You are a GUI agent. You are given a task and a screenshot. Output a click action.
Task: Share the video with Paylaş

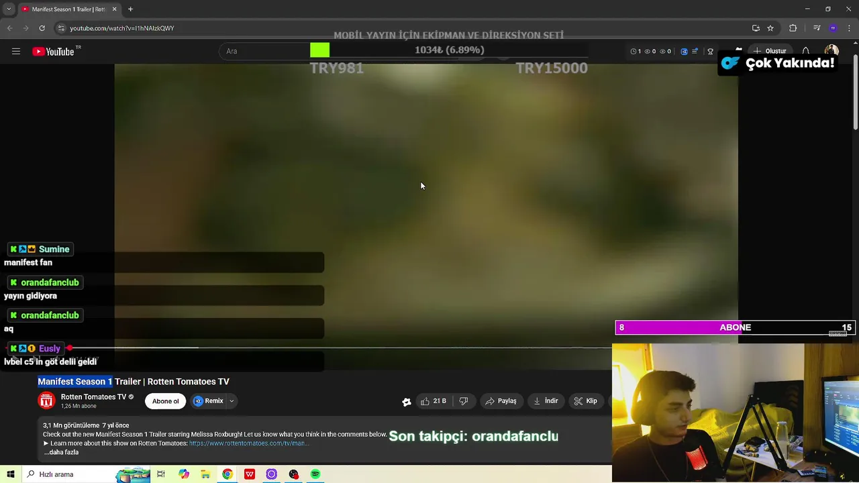(501, 401)
